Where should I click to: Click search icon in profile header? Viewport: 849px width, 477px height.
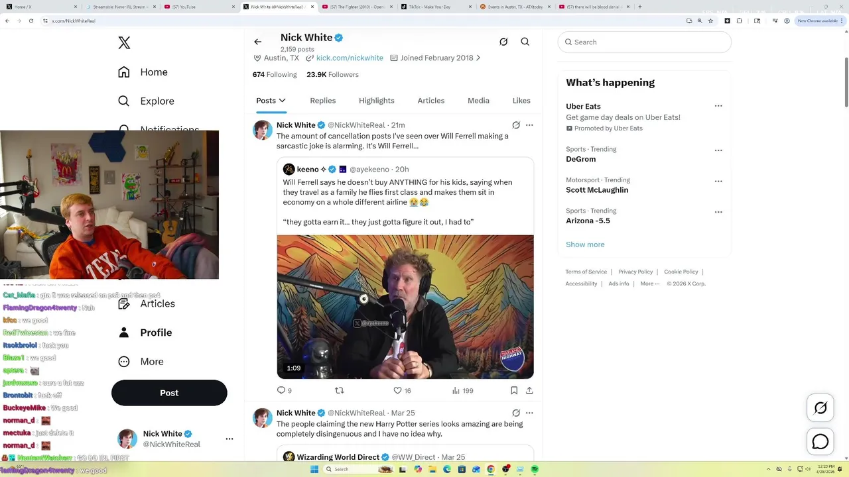[x=525, y=42]
